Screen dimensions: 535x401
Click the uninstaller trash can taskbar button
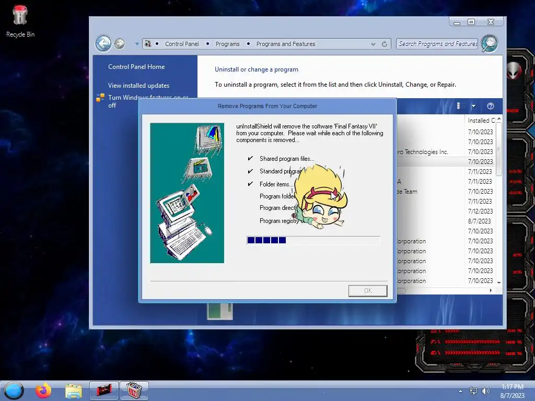(134, 391)
